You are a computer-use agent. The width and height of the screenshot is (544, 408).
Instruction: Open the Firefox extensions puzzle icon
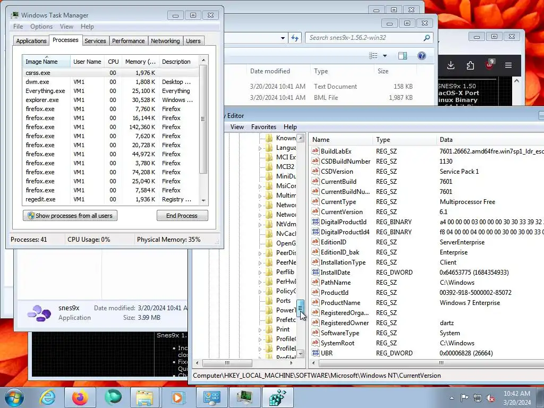470,65
